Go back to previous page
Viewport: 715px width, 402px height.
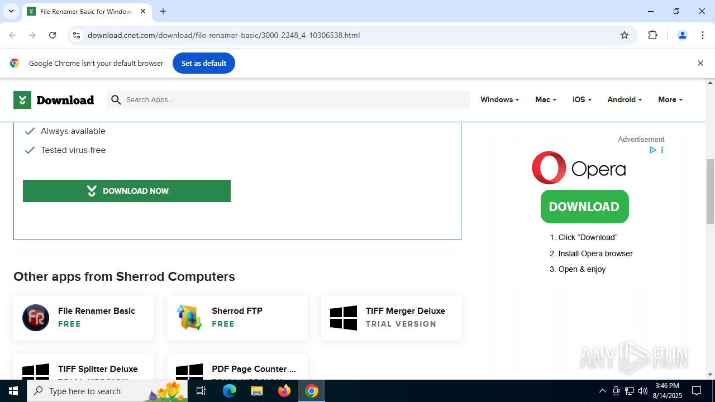[12, 35]
